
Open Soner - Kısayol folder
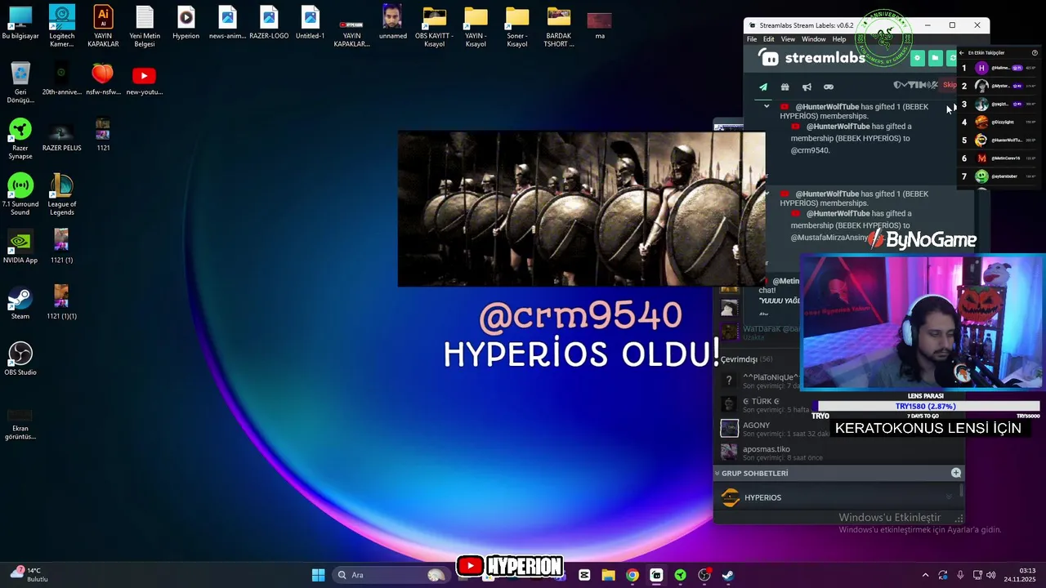click(x=517, y=26)
